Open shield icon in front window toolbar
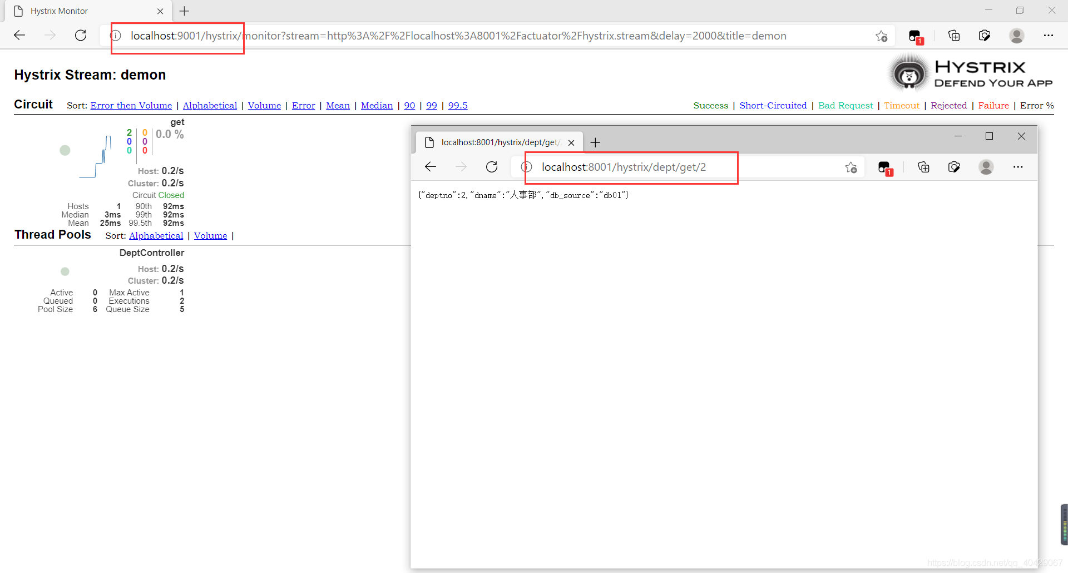The height and width of the screenshot is (573, 1068). [954, 167]
